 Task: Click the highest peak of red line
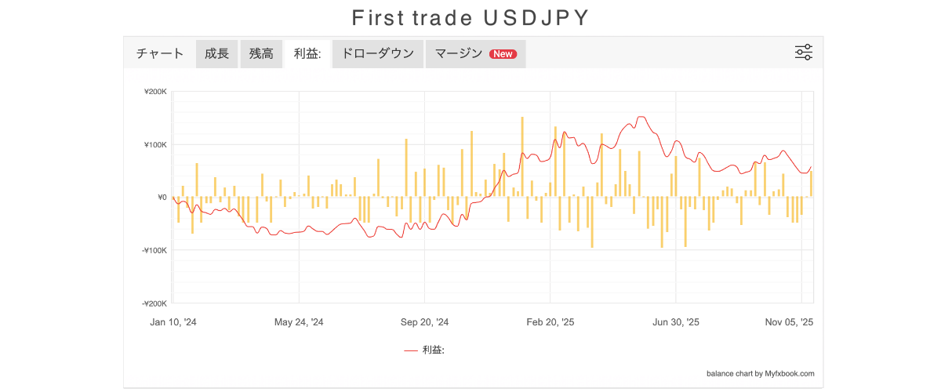pyautogui.click(x=641, y=117)
